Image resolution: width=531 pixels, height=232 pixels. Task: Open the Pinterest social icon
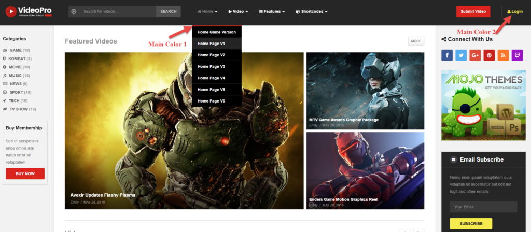(x=489, y=55)
